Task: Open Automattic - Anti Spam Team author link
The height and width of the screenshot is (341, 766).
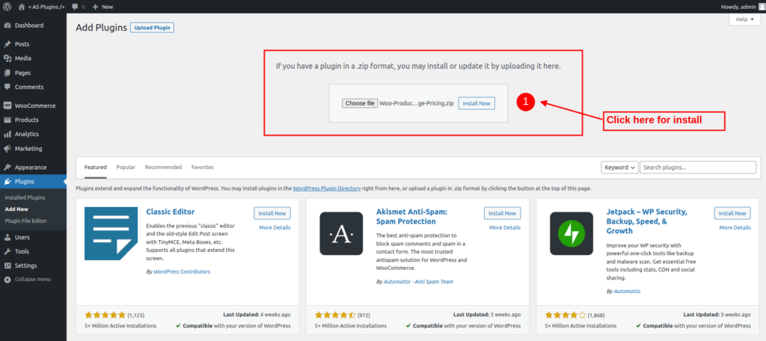Action: 418,281
